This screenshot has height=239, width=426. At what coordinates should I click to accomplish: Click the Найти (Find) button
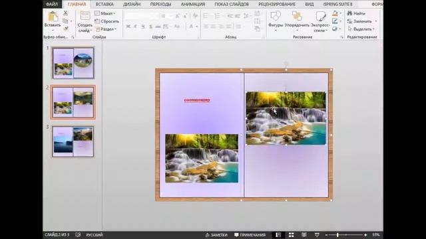(356, 13)
